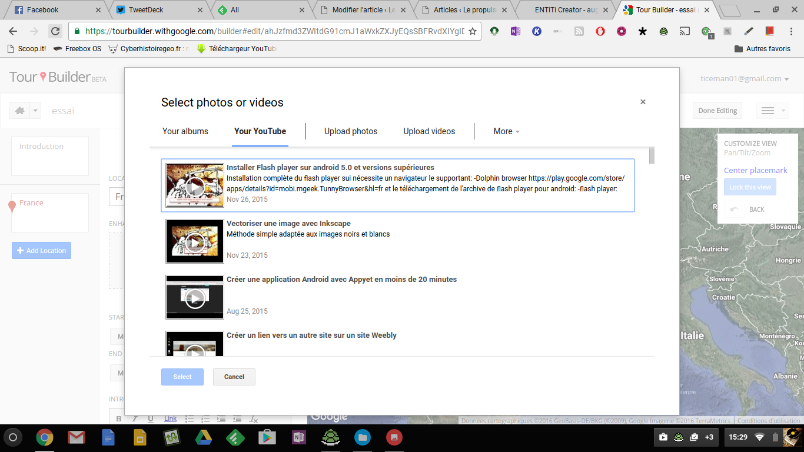Reload the page with the refresh icon
Image resolution: width=804 pixels, height=452 pixels.
(x=55, y=31)
